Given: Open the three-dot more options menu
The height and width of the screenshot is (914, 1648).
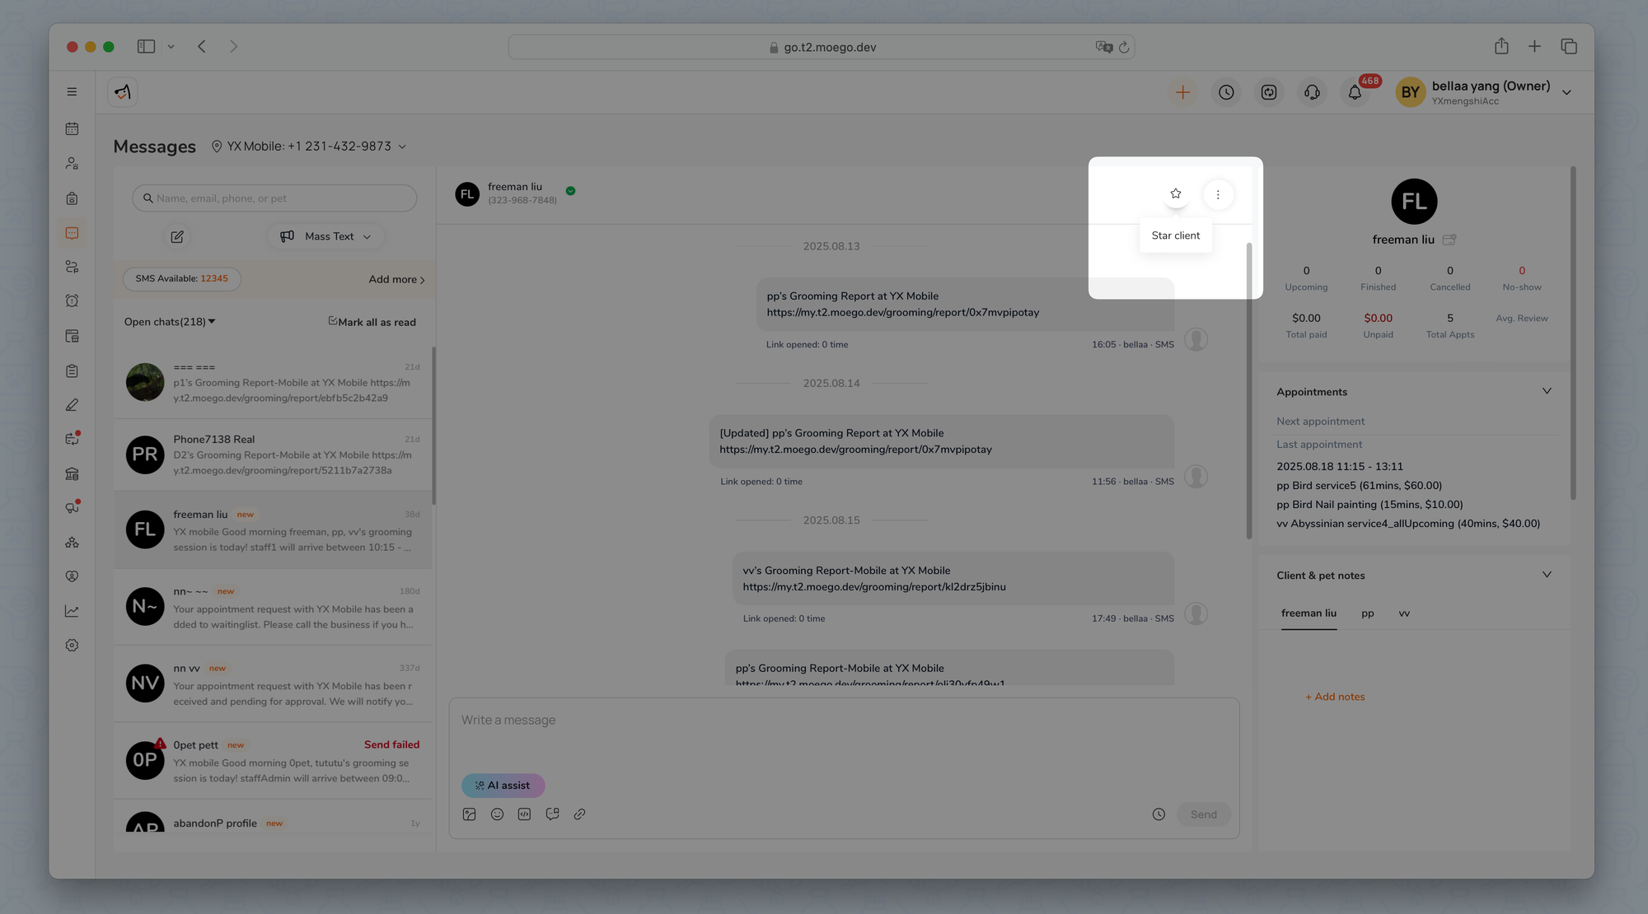Looking at the screenshot, I should coord(1218,195).
